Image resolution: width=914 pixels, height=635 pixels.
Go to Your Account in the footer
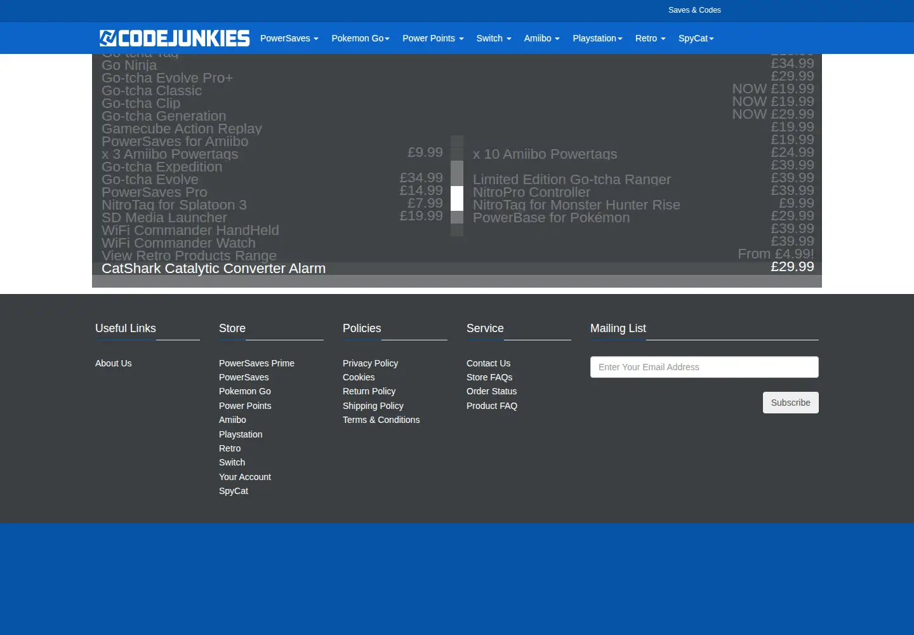[x=245, y=477]
